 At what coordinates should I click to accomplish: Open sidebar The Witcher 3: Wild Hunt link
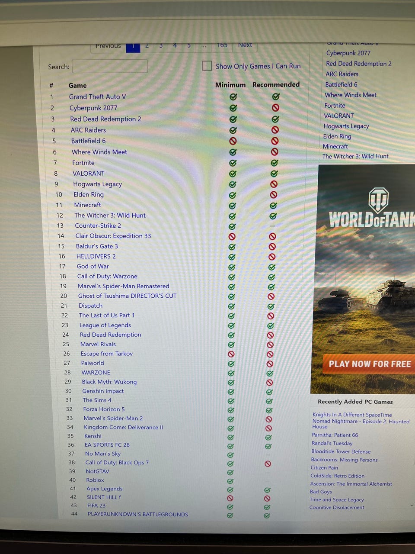coord(355,156)
